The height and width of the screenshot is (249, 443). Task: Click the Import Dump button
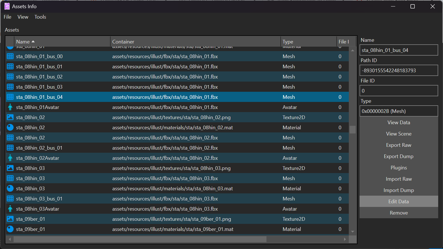[x=399, y=190]
